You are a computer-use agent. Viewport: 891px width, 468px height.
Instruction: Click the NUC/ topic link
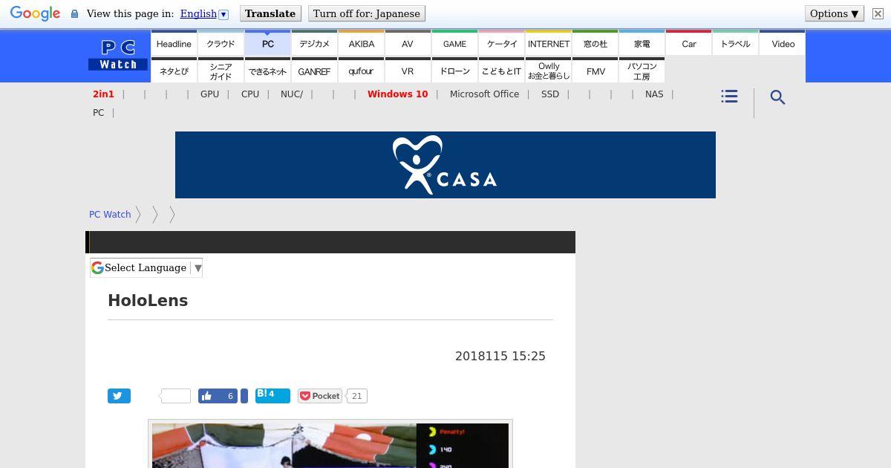point(292,94)
